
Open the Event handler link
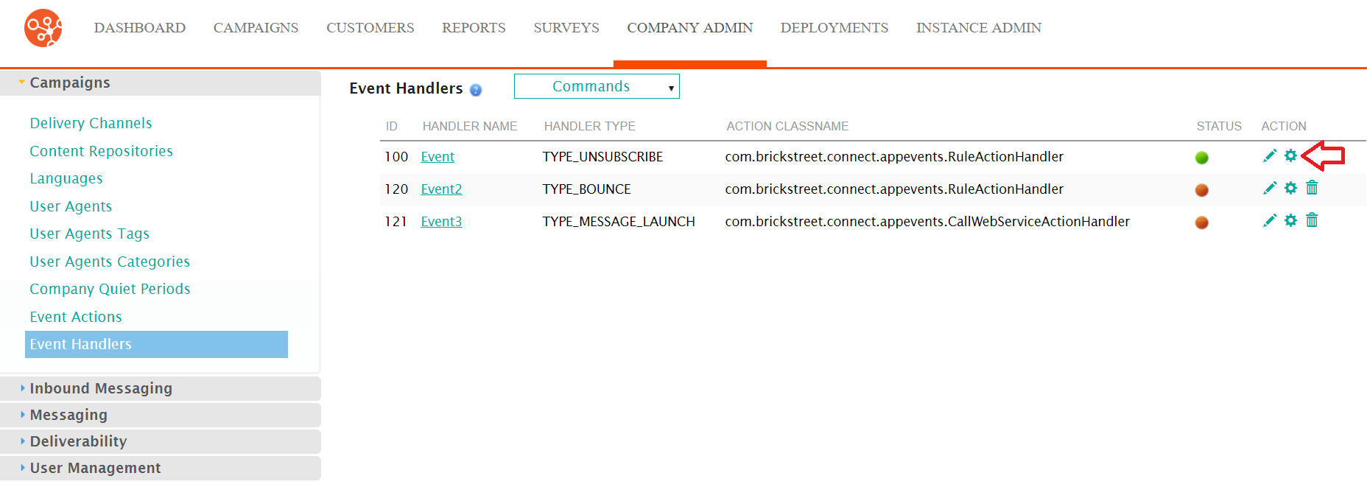click(x=437, y=157)
